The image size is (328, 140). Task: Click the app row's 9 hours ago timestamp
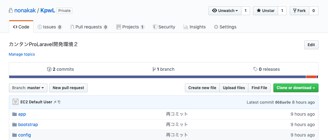pyautogui.click(x=303, y=114)
